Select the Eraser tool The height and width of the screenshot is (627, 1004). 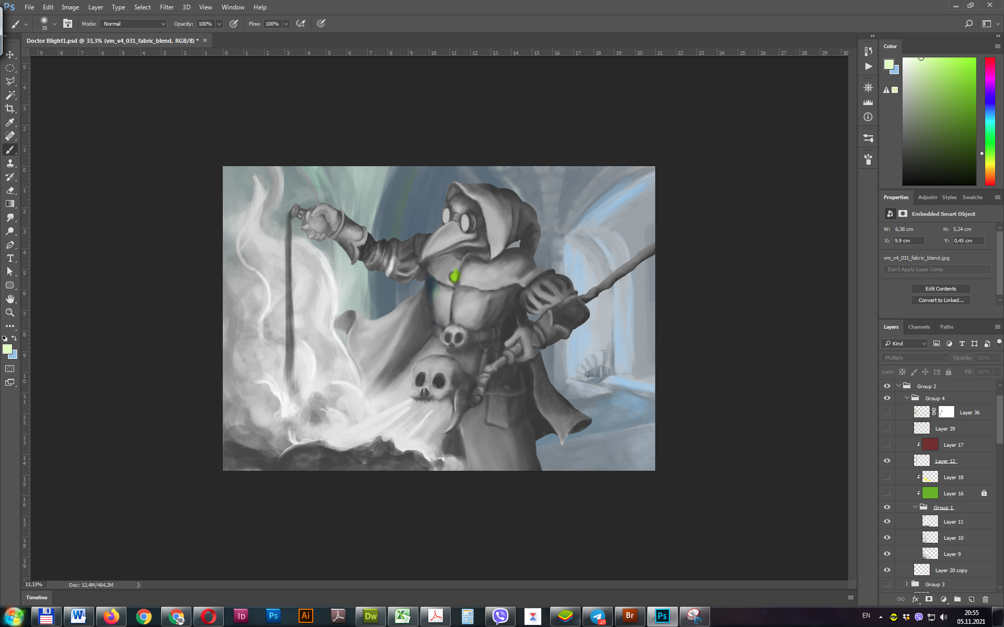click(10, 190)
